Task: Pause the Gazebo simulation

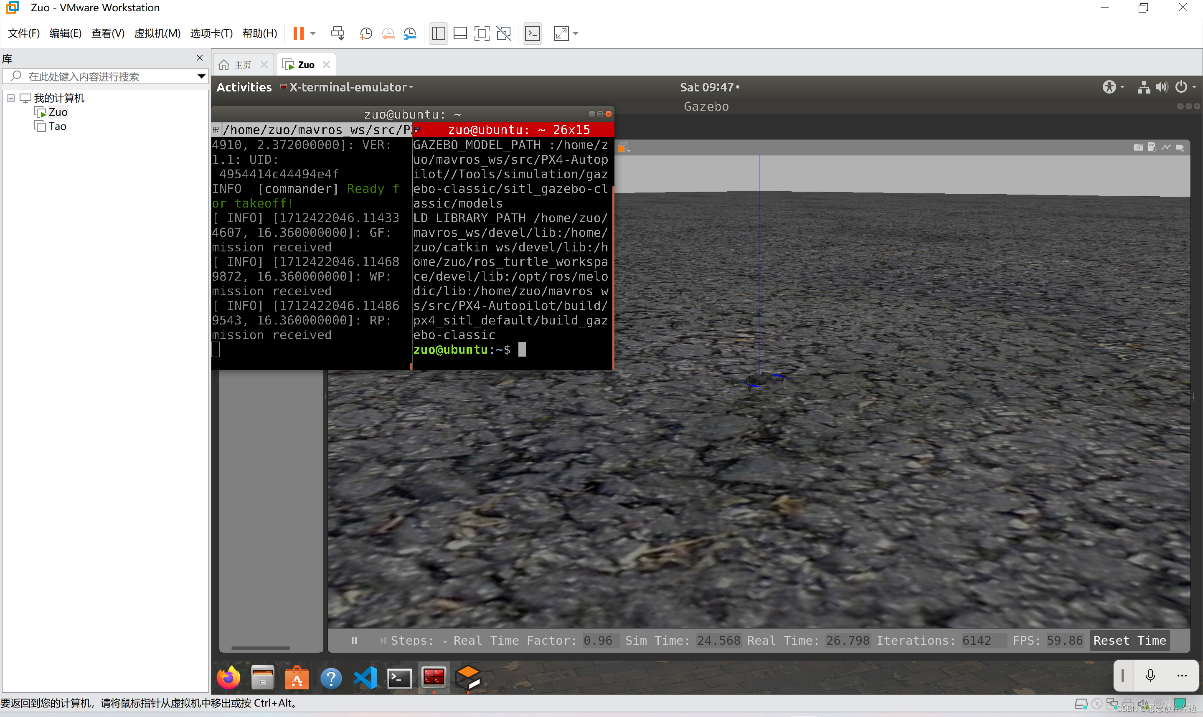Action: click(x=354, y=640)
